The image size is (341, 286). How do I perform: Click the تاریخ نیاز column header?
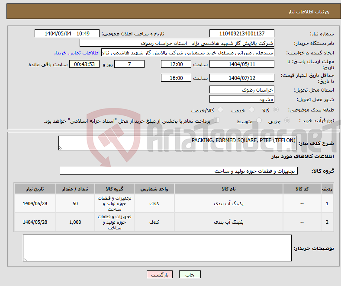[x=35, y=189]
